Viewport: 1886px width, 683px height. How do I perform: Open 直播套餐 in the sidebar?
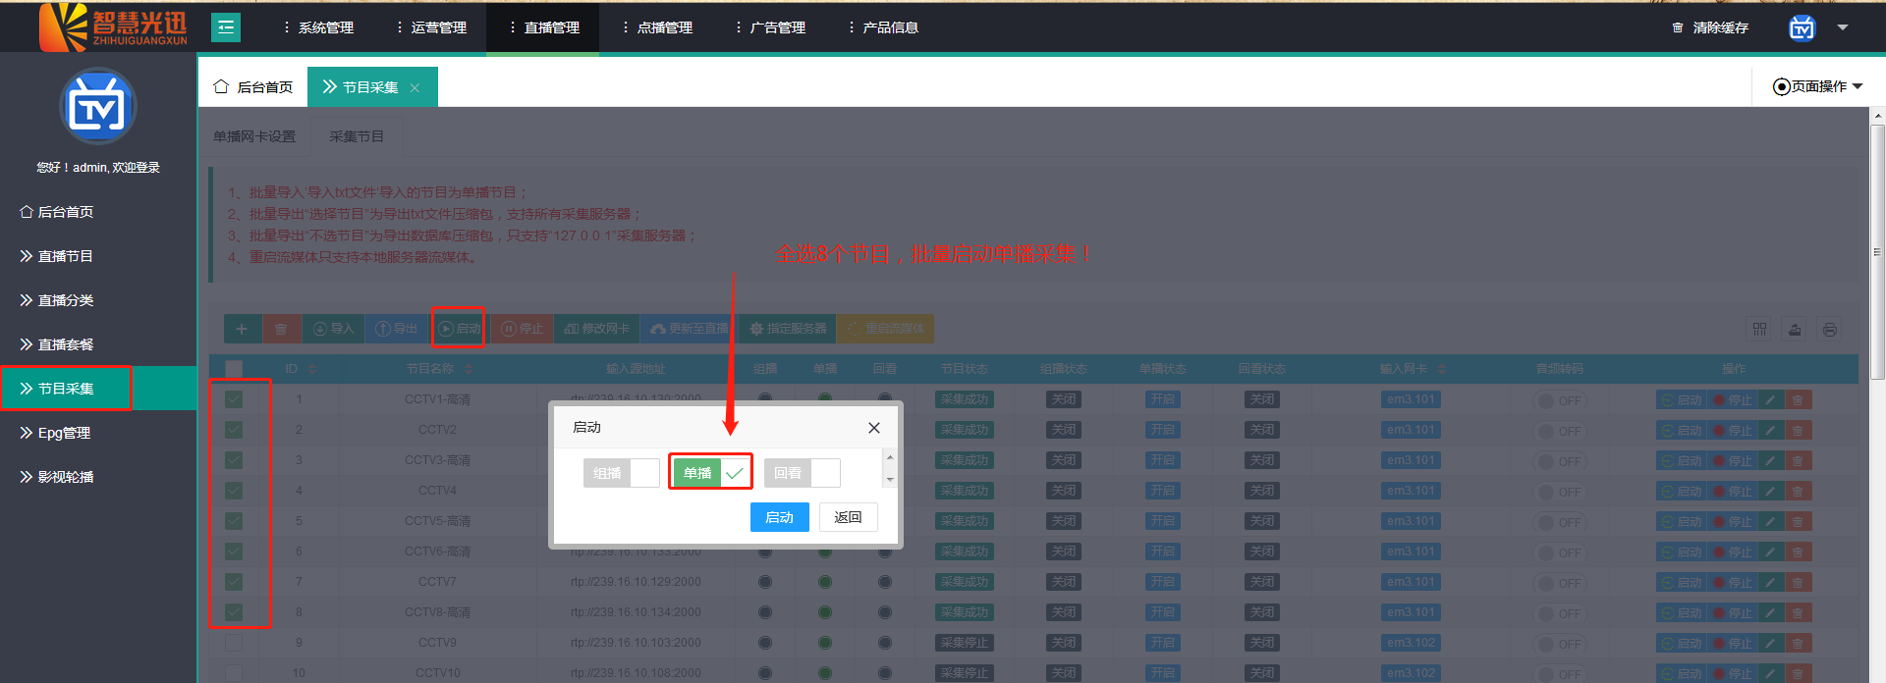pyautogui.click(x=98, y=344)
